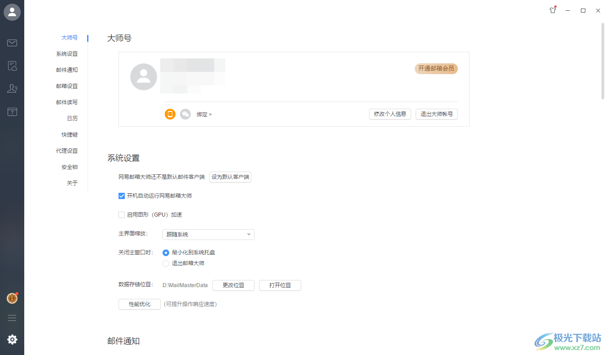Click the 绑定 > link
The image size is (606, 355).
pyautogui.click(x=204, y=115)
